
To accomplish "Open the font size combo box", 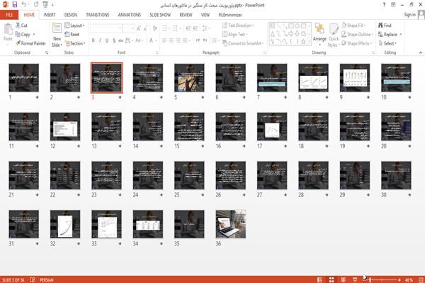I will point(128,28).
